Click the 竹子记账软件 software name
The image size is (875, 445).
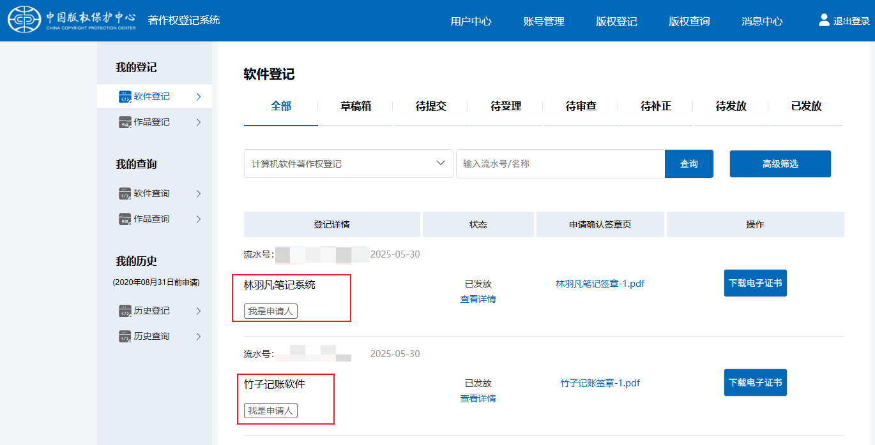coord(275,384)
